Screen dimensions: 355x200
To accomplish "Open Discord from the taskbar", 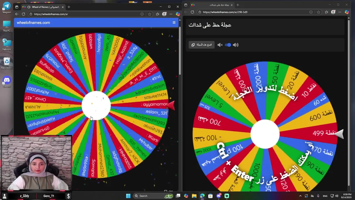I will (219, 196).
